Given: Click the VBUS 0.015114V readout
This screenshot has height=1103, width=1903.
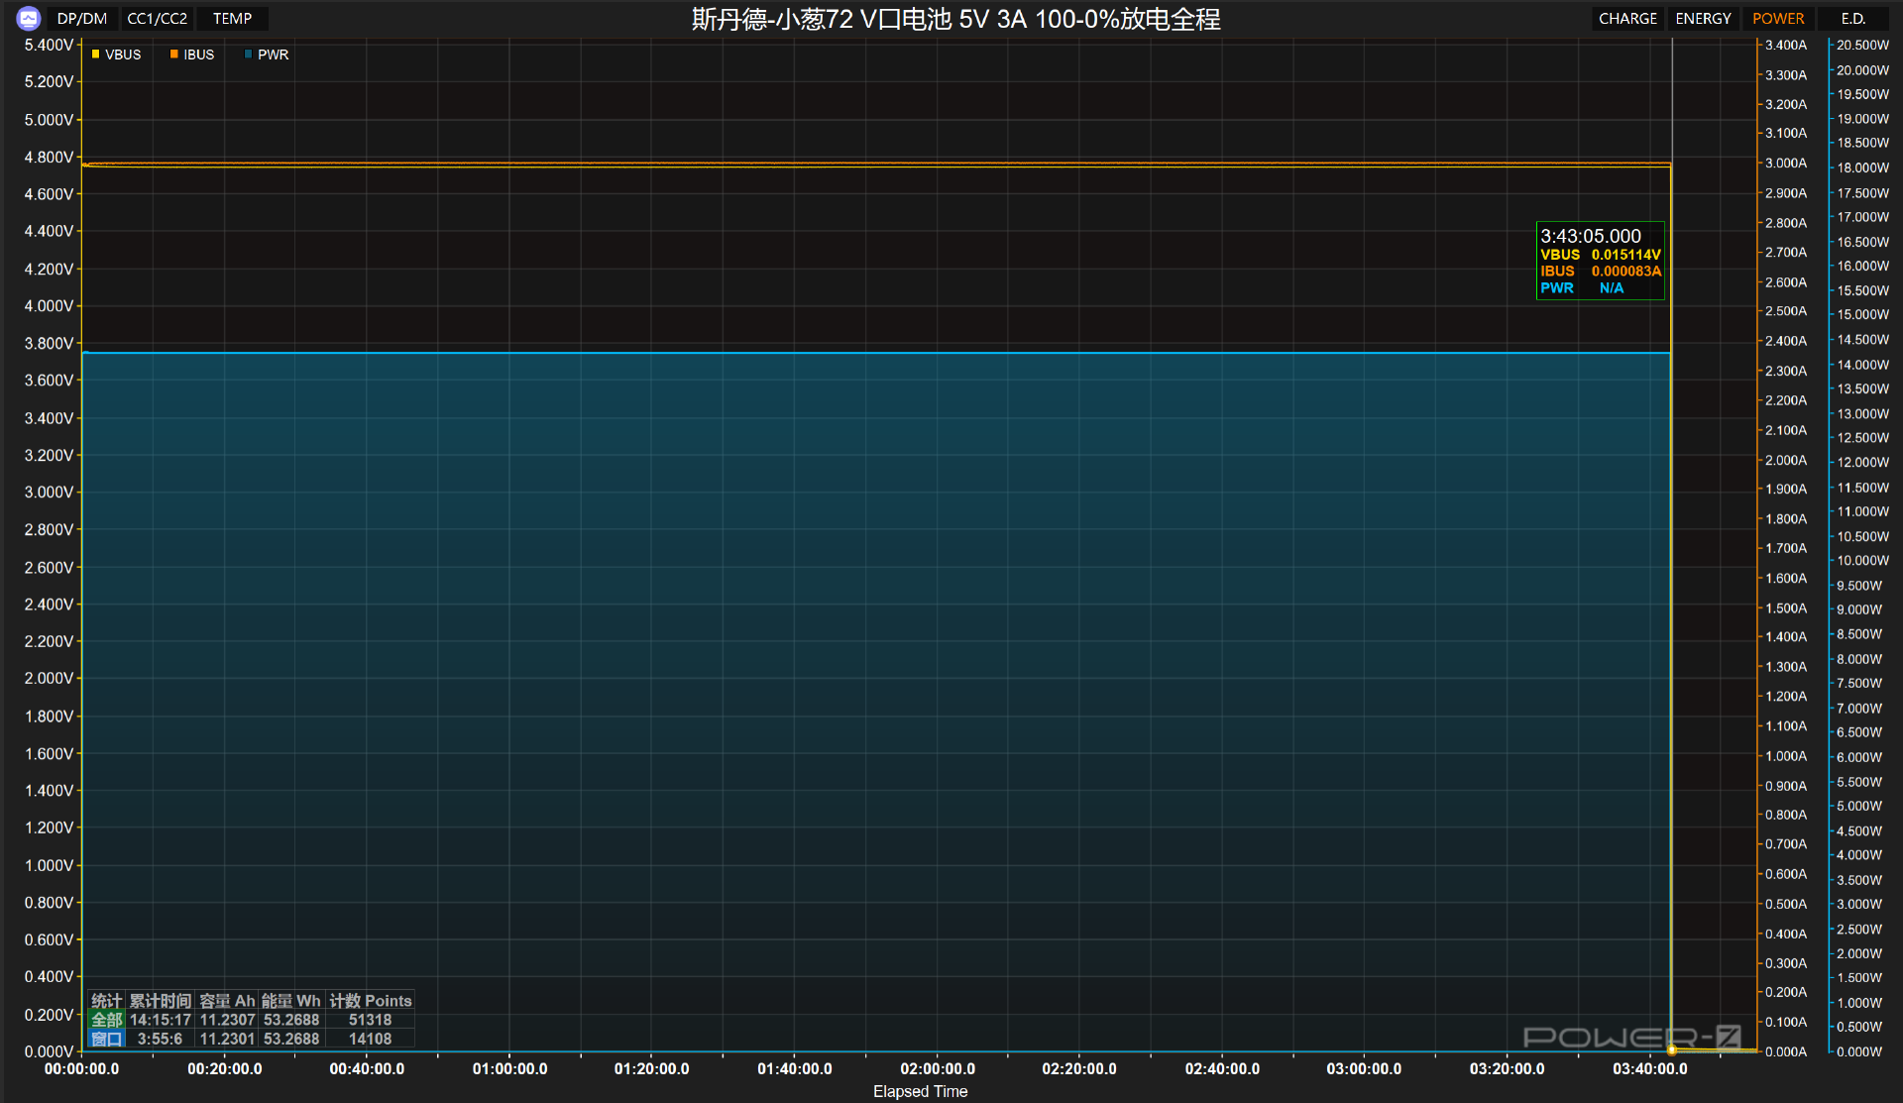Looking at the screenshot, I should [x=1601, y=255].
